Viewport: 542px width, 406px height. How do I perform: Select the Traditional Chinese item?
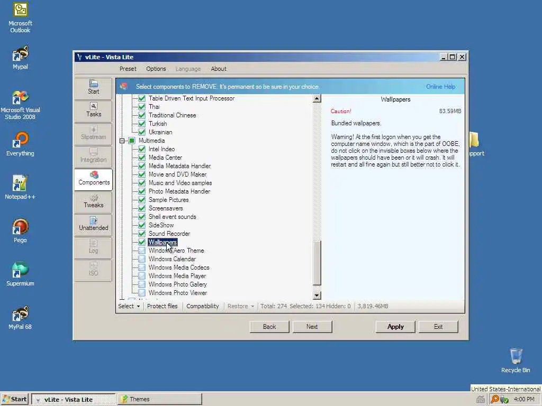172,115
